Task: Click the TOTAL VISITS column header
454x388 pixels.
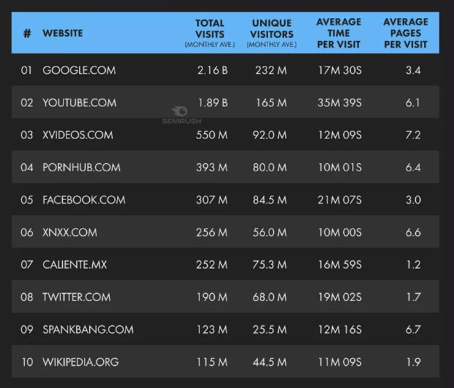Action: (210, 33)
